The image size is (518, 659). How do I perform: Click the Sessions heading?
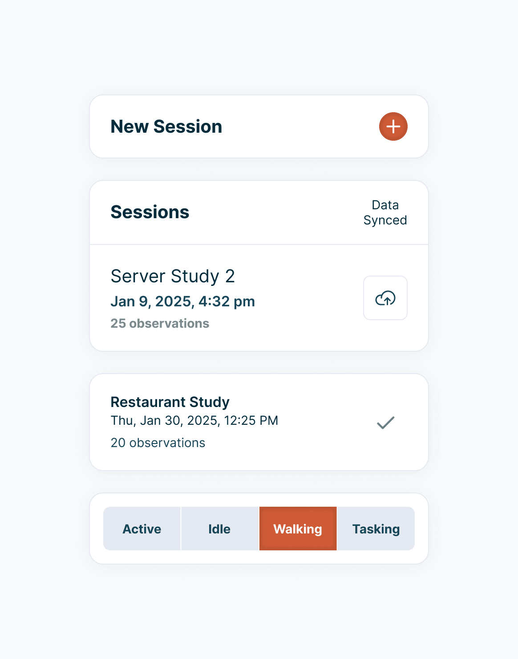[150, 212]
